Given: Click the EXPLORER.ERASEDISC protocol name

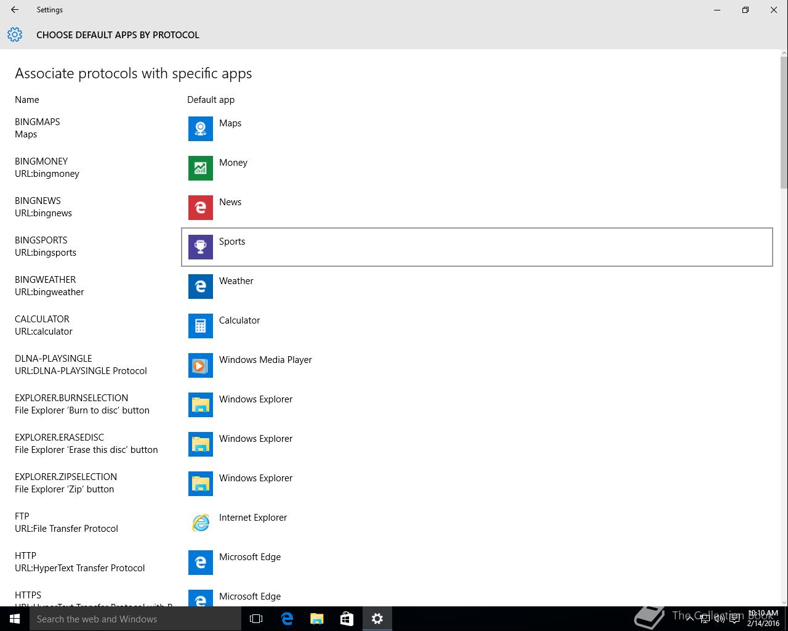Looking at the screenshot, I should click(59, 438).
